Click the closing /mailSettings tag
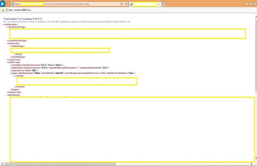 18,57
